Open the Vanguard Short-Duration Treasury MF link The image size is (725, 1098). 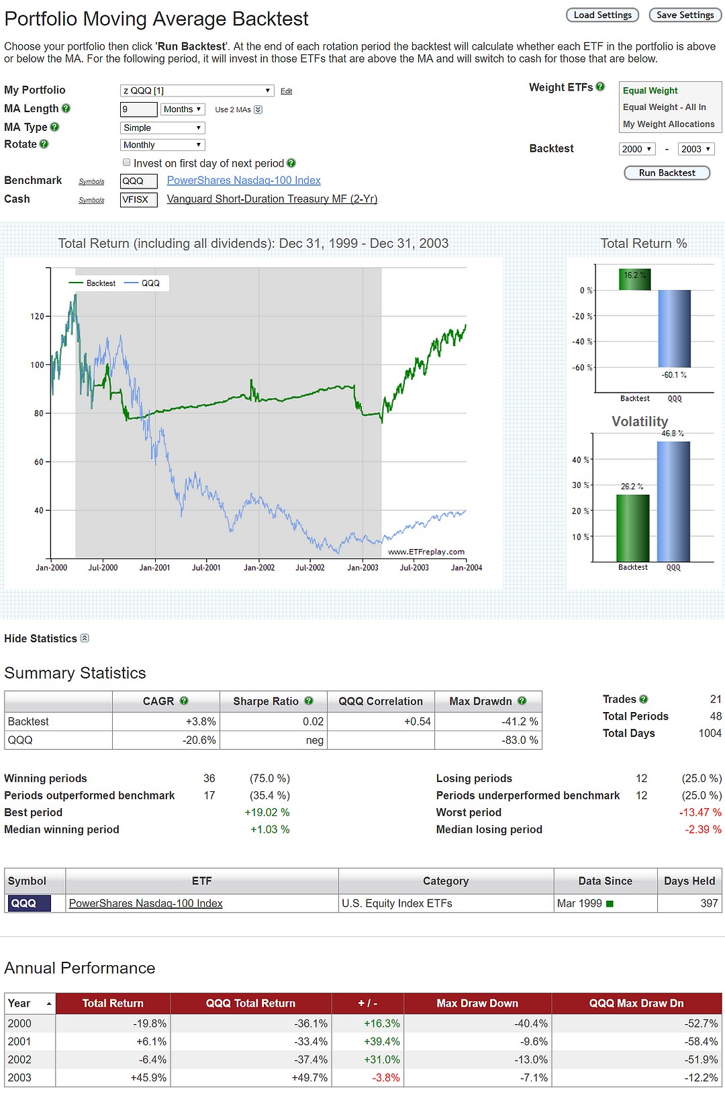click(272, 199)
